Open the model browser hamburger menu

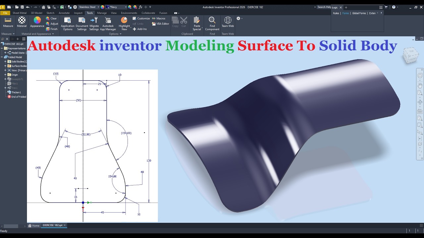tap(24, 39)
